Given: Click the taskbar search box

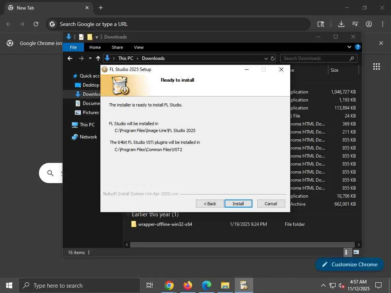Looking at the screenshot, I should pos(79,285).
